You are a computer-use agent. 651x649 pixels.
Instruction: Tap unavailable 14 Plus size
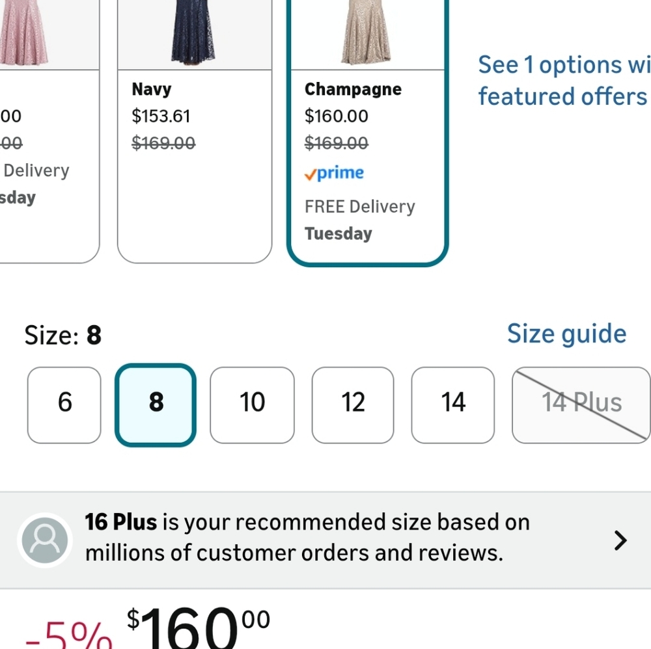[x=581, y=405]
